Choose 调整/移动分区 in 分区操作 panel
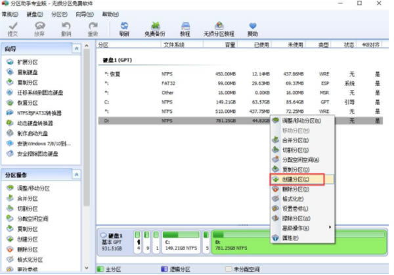Screen dimensions: 394x275 28,188
